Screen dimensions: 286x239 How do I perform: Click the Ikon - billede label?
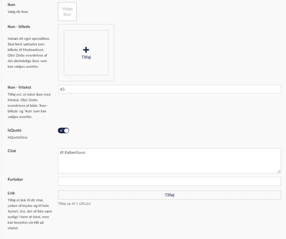tap(19, 27)
